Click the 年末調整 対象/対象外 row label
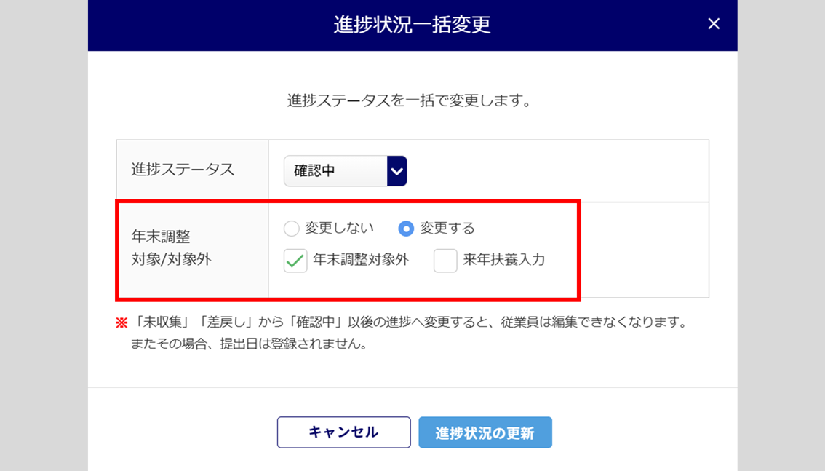 point(171,248)
